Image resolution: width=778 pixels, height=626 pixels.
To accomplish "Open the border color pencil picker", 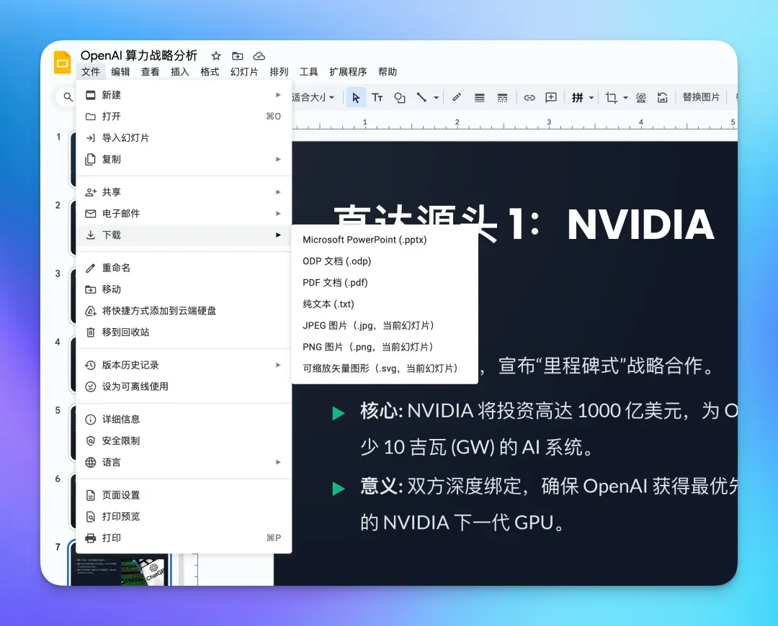I will point(456,97).
